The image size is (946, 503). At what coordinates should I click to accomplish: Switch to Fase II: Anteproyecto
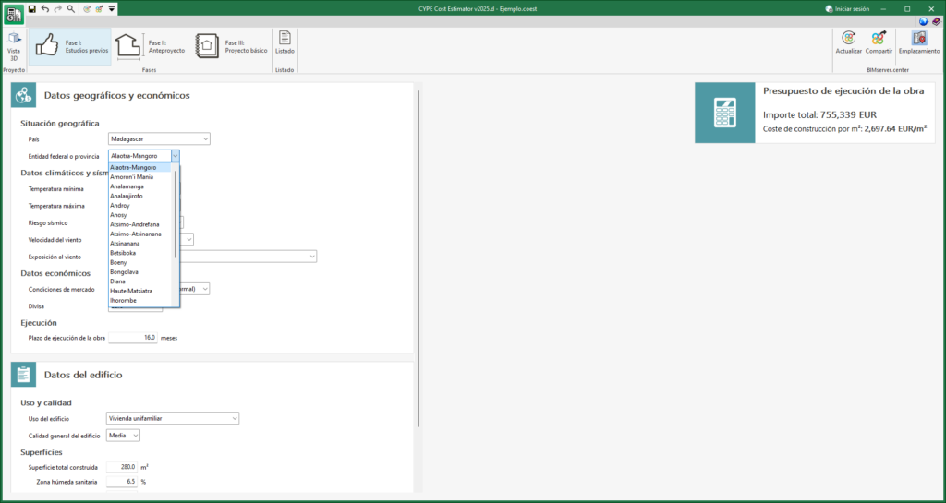tap(151, 46)
